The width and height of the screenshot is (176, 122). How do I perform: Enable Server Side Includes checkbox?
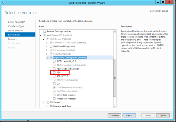coord(54,95)
